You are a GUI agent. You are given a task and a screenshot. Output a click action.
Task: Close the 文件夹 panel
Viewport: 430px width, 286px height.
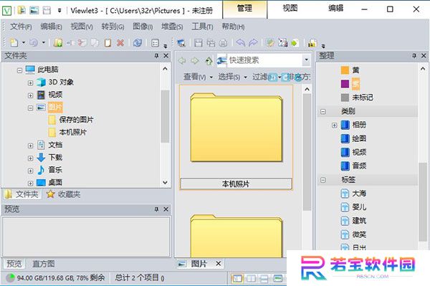166,56
